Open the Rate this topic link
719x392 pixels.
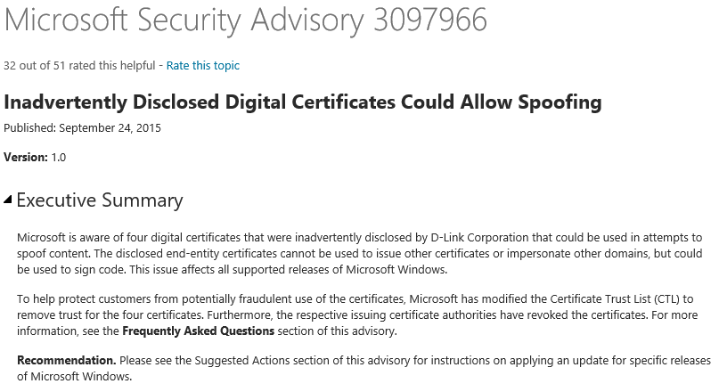[202, 66]
